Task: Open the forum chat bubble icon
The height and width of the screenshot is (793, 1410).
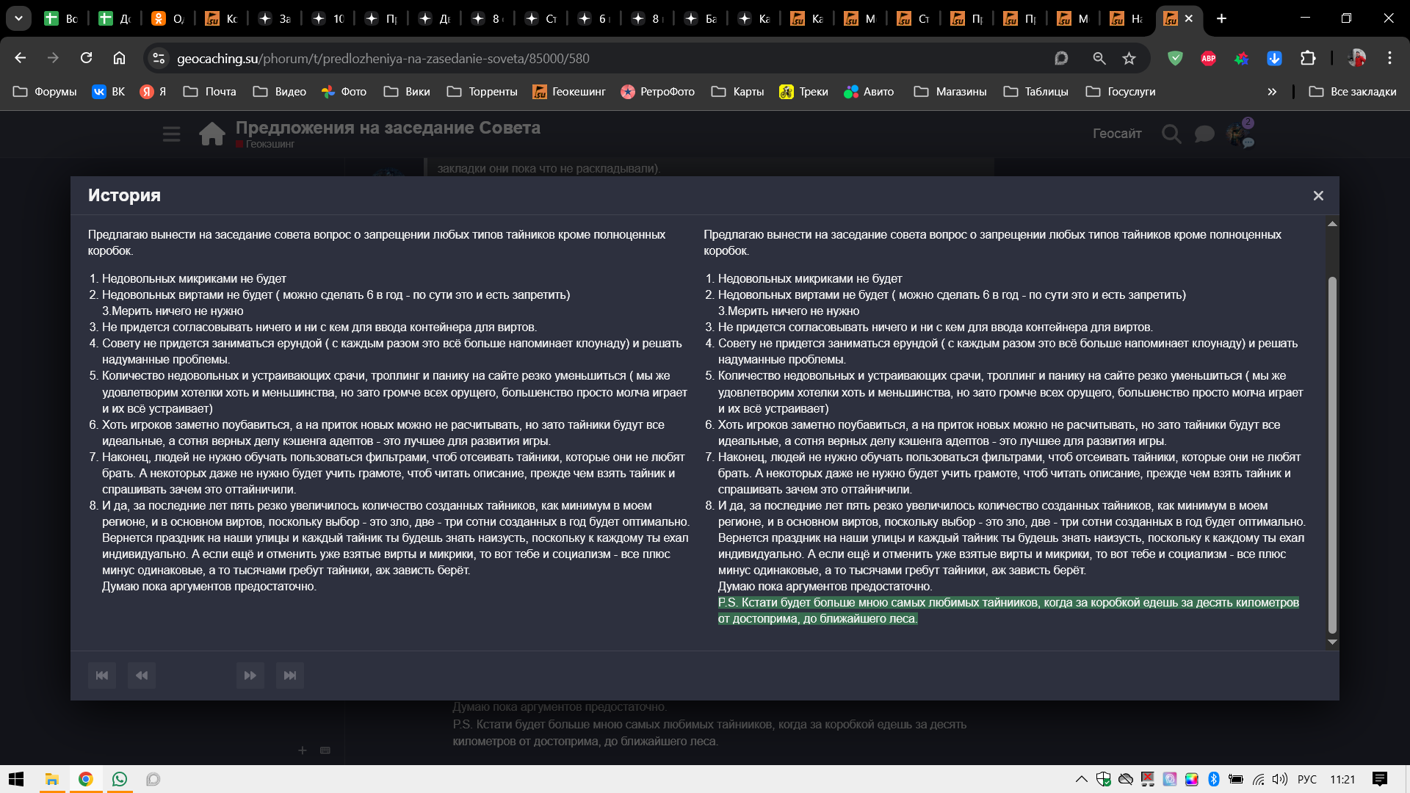Action: (1204, 134)
